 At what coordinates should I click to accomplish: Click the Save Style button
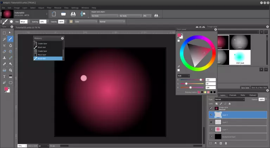pyautogui.click(x=245, y=87)
